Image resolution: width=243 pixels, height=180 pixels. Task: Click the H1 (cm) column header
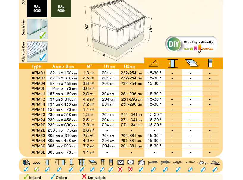[x=109, y=66]
